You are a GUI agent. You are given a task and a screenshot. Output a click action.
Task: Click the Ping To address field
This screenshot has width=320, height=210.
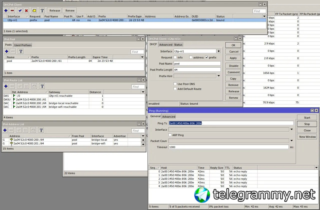(231, 123)
